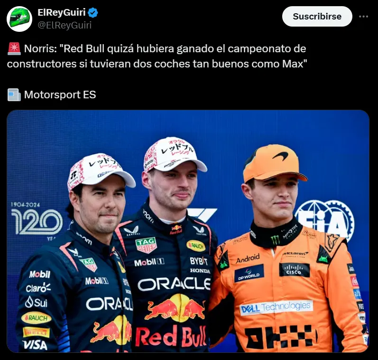This screenshot has width=378, height=360.
Task: Click the newspaper emoji beside Motorsport ES
Action: pyautogui.click(x=14, y=95)
